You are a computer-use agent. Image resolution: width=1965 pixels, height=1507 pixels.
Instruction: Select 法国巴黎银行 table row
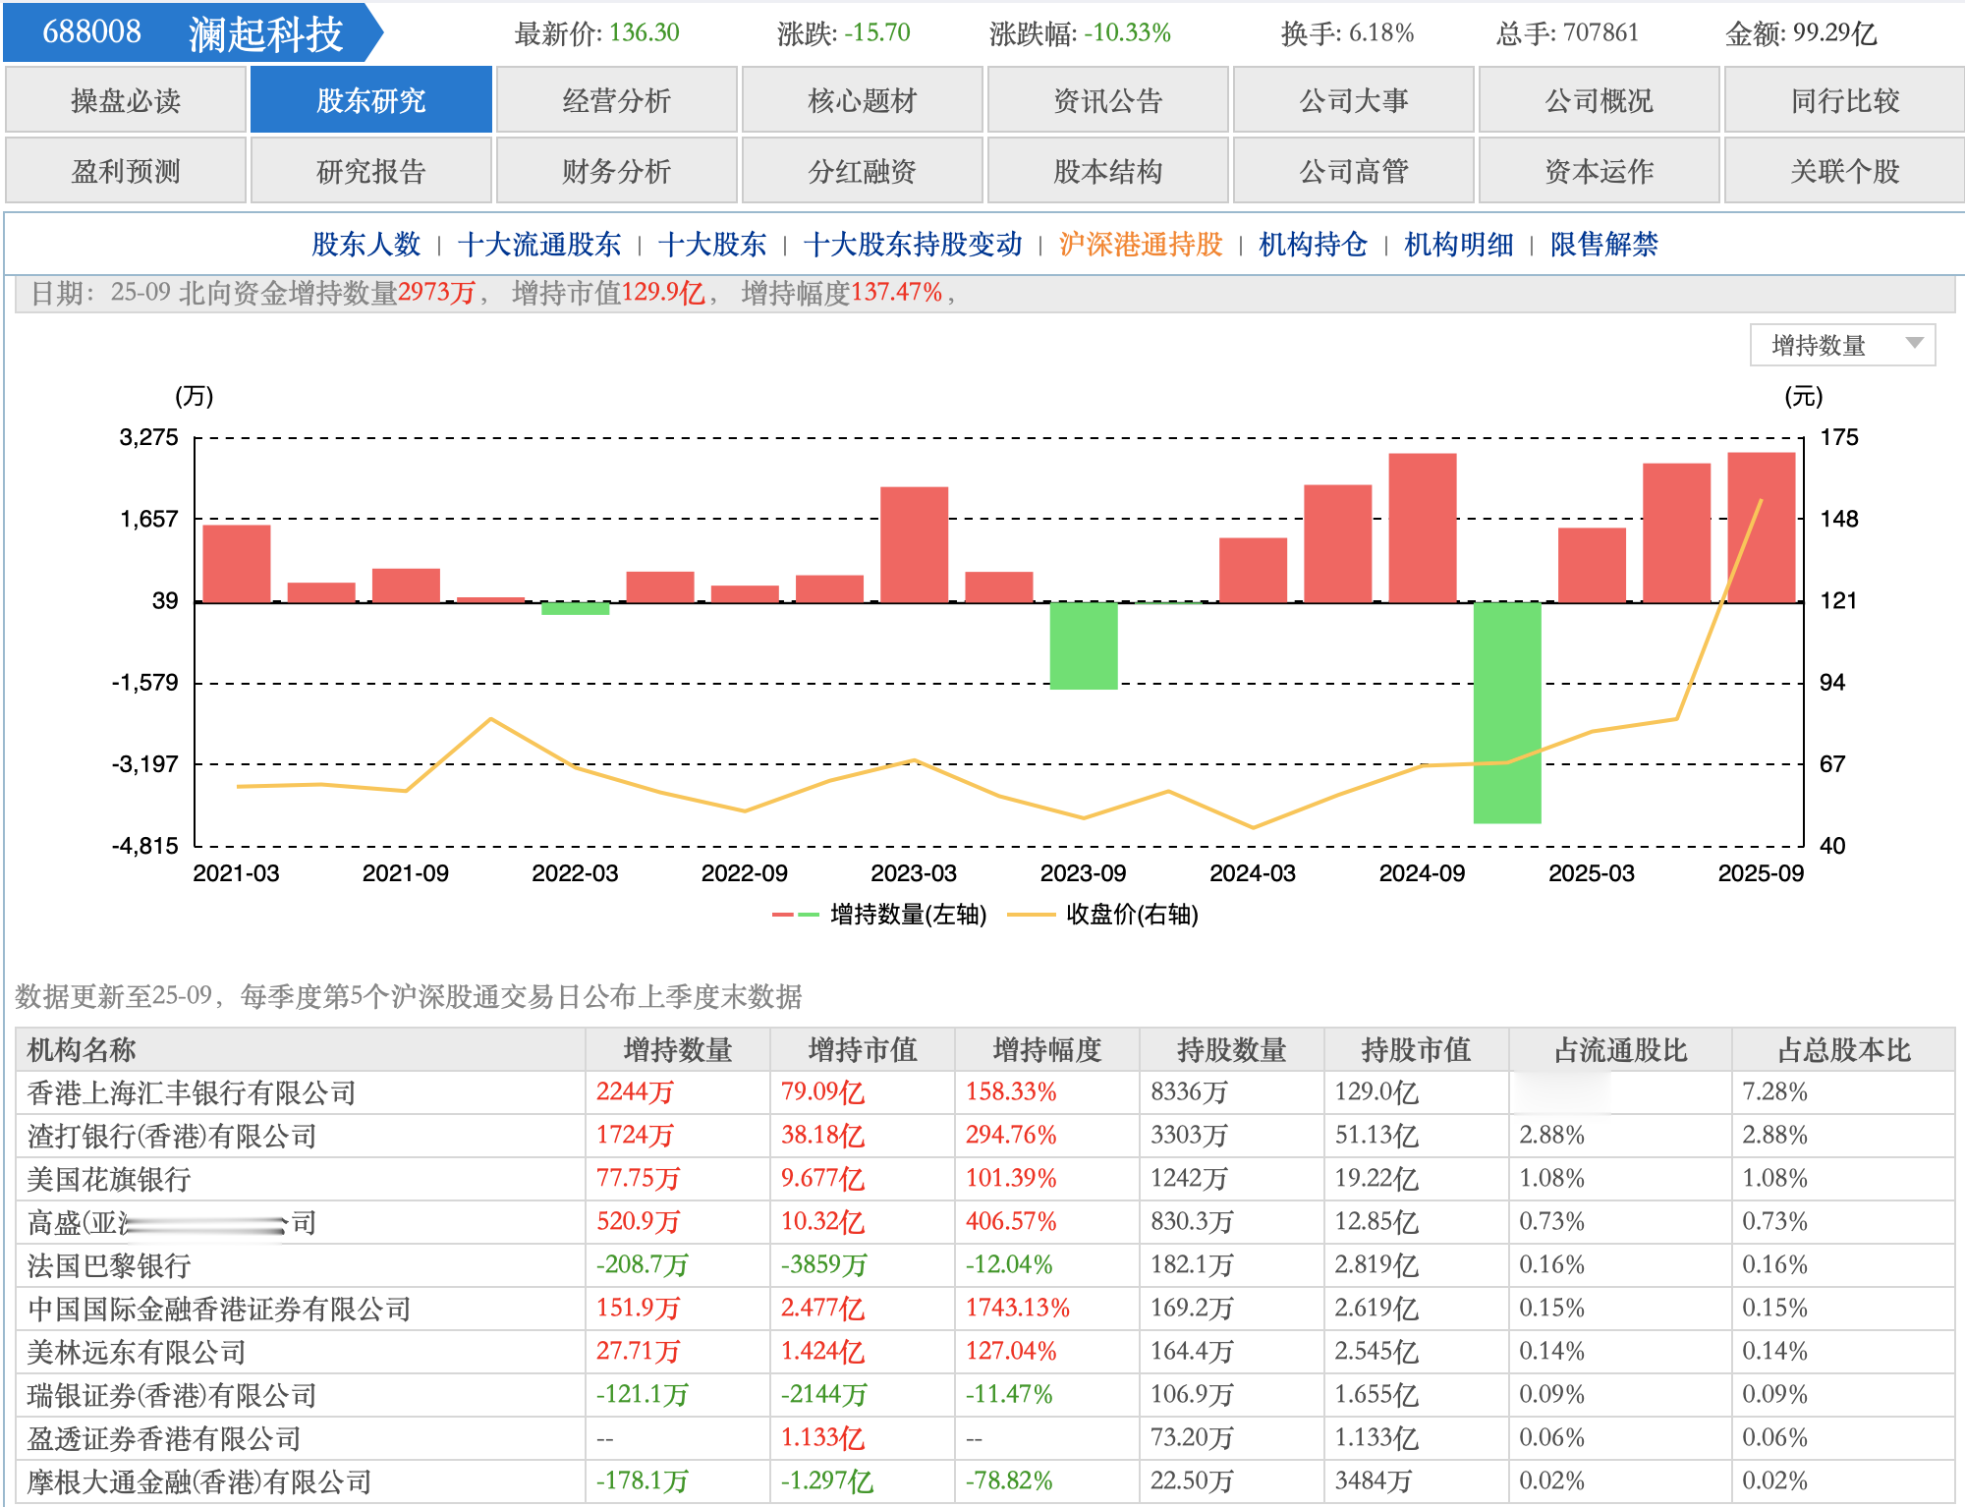(x=109, y=1265)
